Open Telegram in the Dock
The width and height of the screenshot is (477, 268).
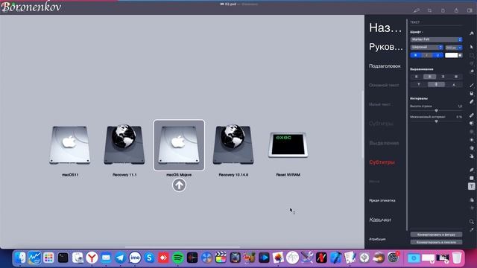tap(121, 258)
